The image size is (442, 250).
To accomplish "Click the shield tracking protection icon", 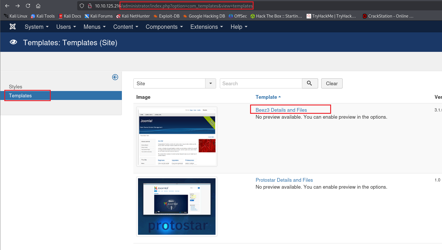I will tap(82, 6).
